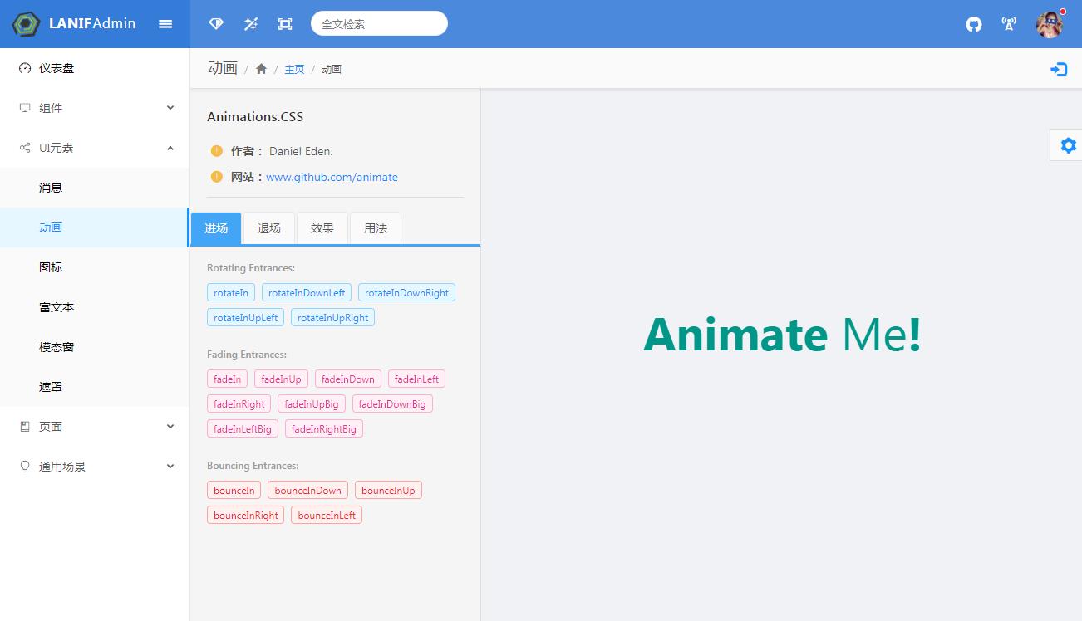This screenshot has width=1082, height=621.
Task: Click the language translate icon
Action: (1009, 24)
